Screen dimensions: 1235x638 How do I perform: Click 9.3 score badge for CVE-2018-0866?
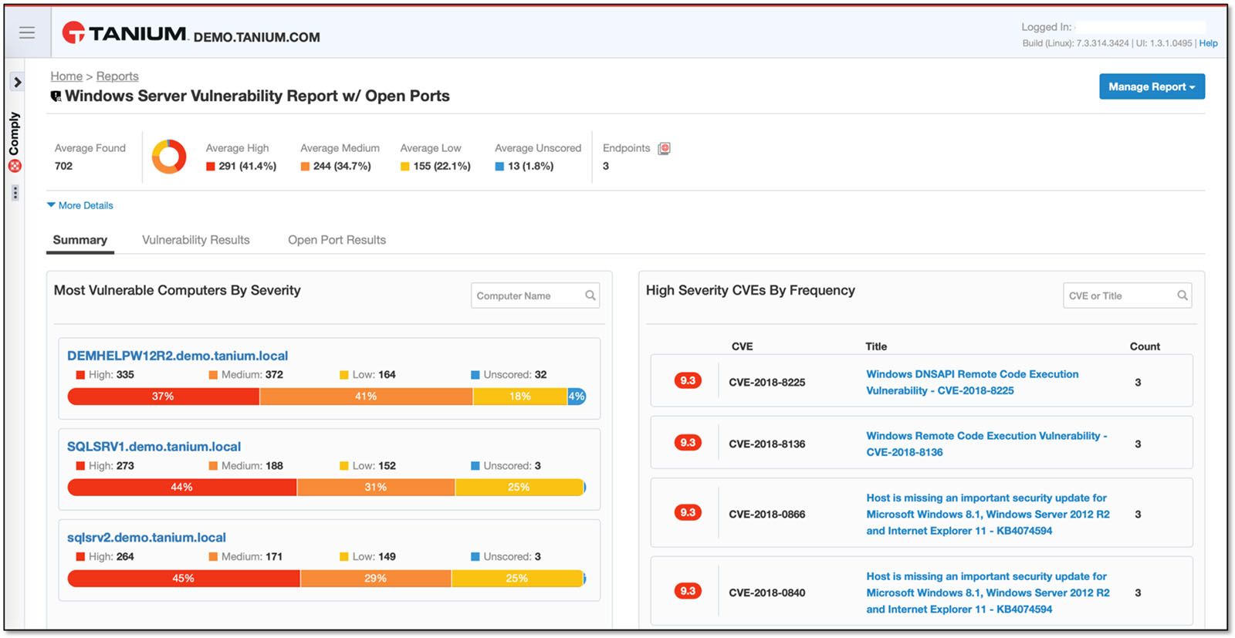[x=688, y=512]
